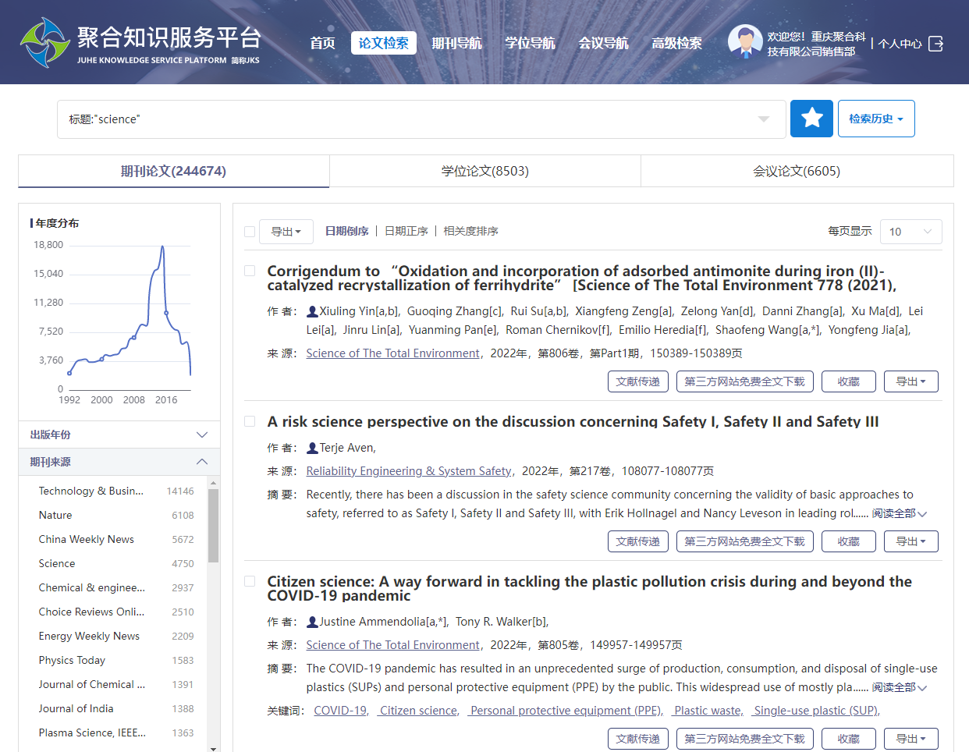969x752 pixels.
Task: Click author icon beside Xiuling Yin
Action: [312, 311]
